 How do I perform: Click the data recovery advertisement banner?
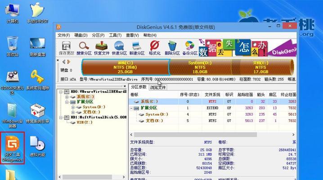247,48
